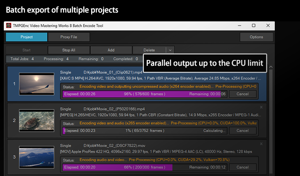Click file path D:¥job¥Movie_02_(P5020166).mp4
This screenshot has height=176, width=300.
(x=114, y=109)
